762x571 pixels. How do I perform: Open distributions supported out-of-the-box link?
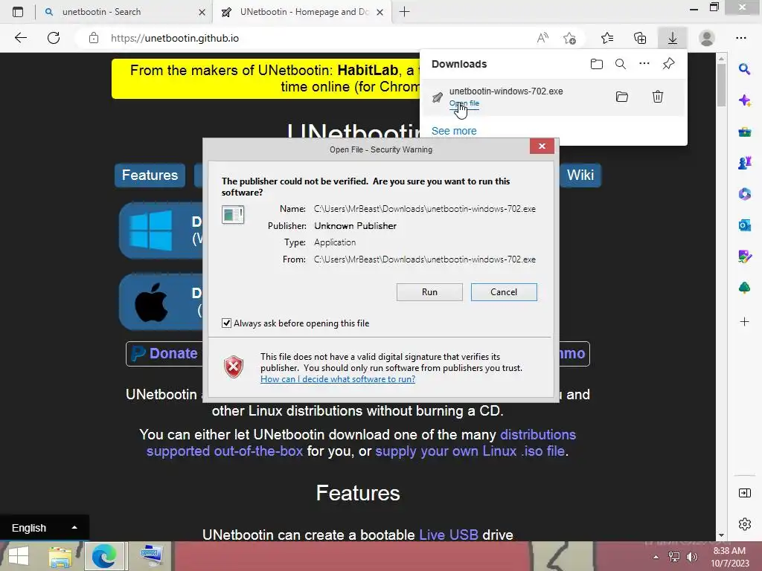[361, 442]
